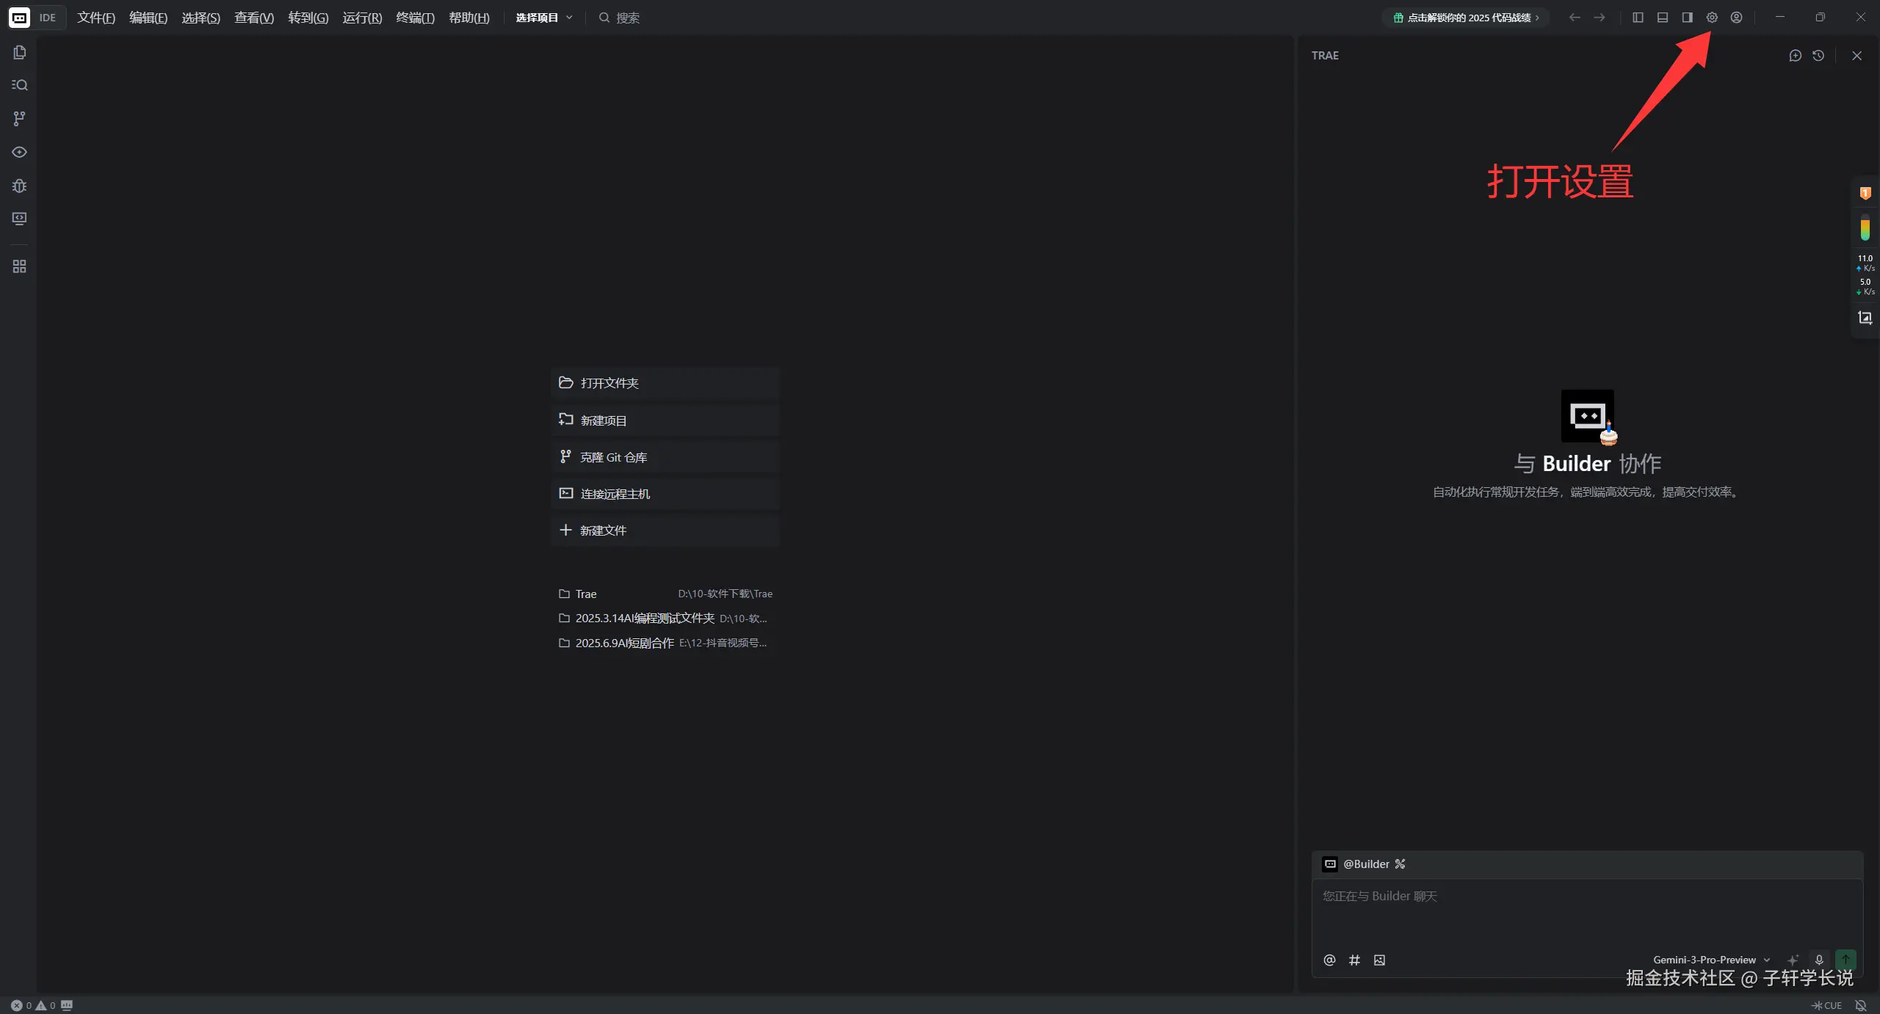
Task: Open the debug bug icon in sidebar
Action: click(20, 186)
